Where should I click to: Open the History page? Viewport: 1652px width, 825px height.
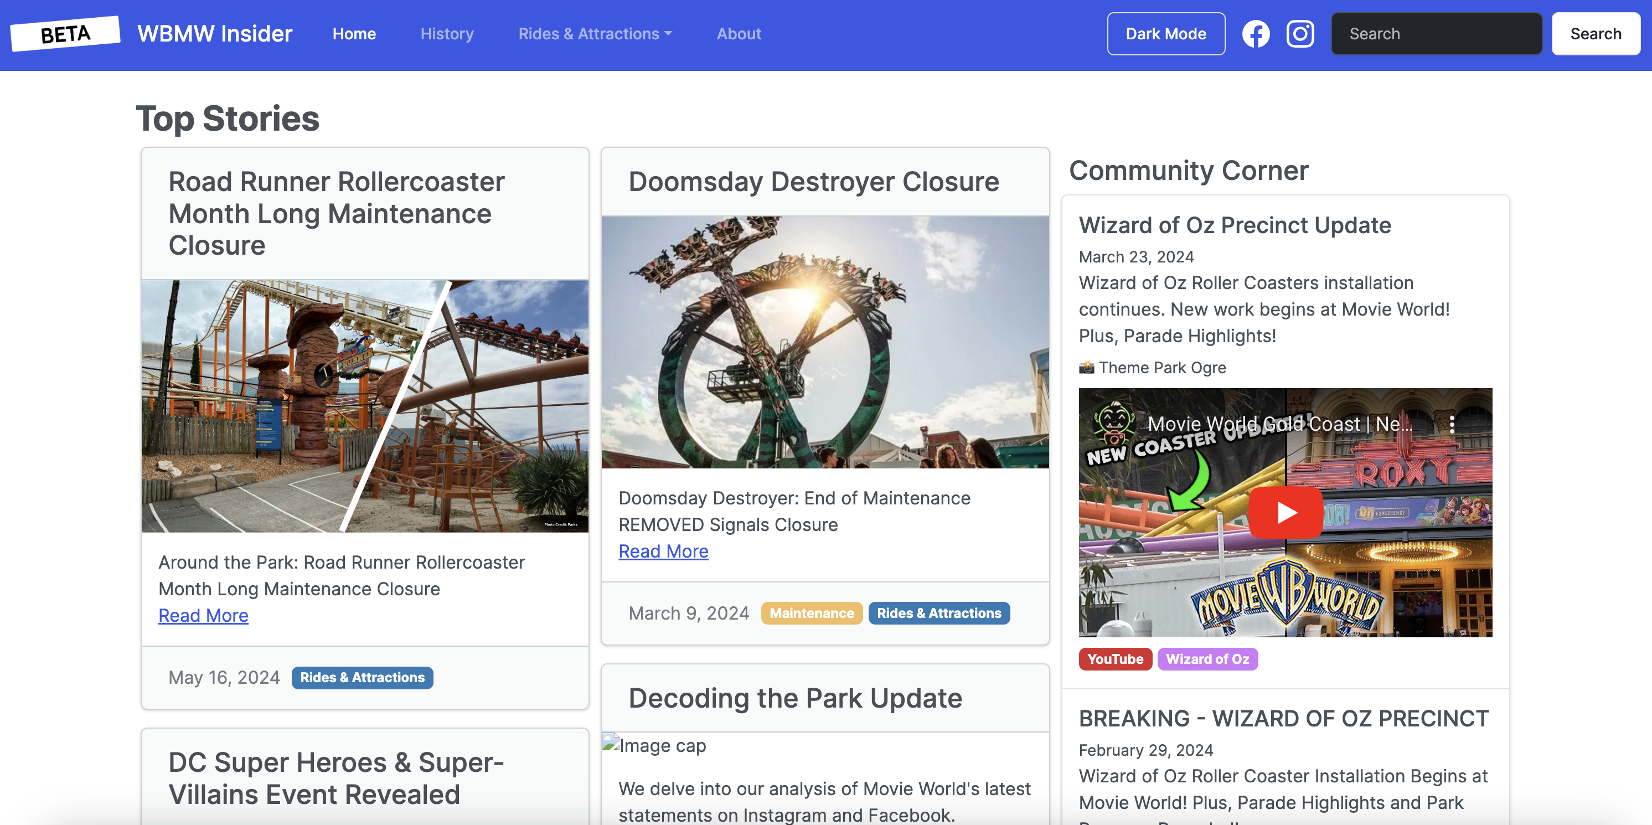(447, 34)
